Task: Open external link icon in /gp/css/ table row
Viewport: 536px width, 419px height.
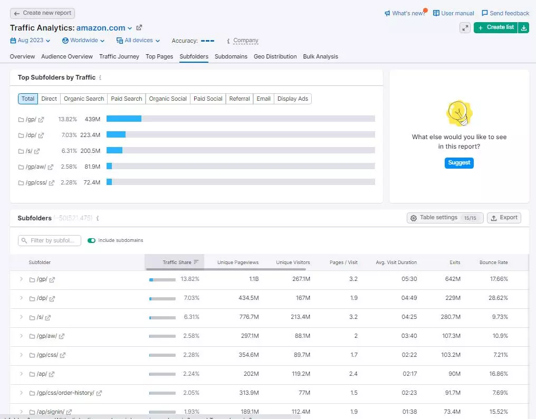Action: [63, 355]
